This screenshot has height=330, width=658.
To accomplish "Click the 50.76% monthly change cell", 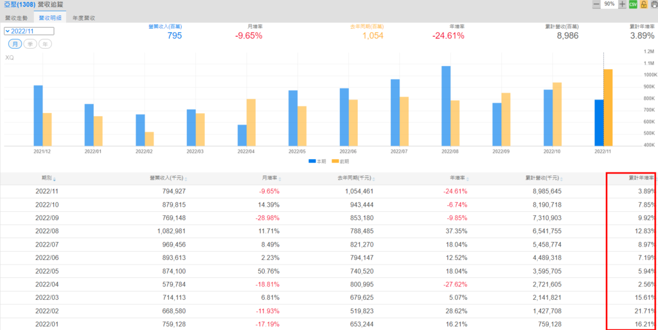I will click(270, 272).
